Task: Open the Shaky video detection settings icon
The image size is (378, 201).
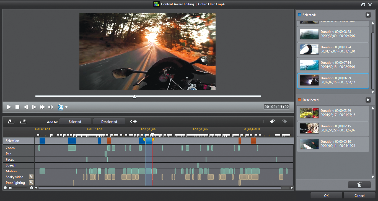Action: click(x=31, y=177)
